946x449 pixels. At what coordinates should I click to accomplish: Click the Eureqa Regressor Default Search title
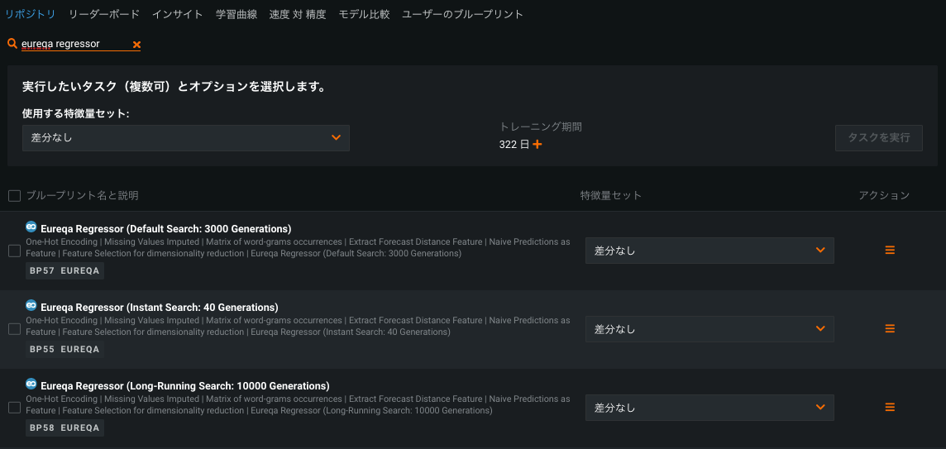pos(166,229)
